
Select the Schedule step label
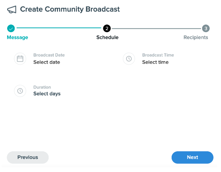[107, 37]
